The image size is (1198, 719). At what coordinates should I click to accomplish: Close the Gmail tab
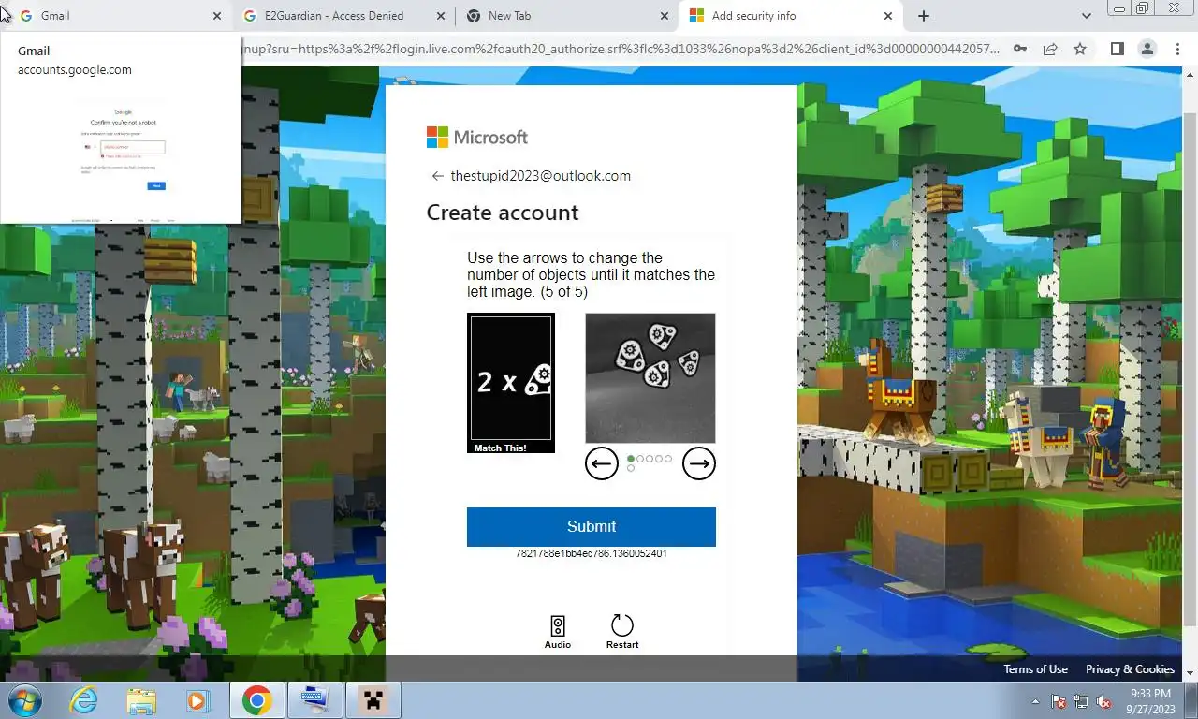point(217,16)
